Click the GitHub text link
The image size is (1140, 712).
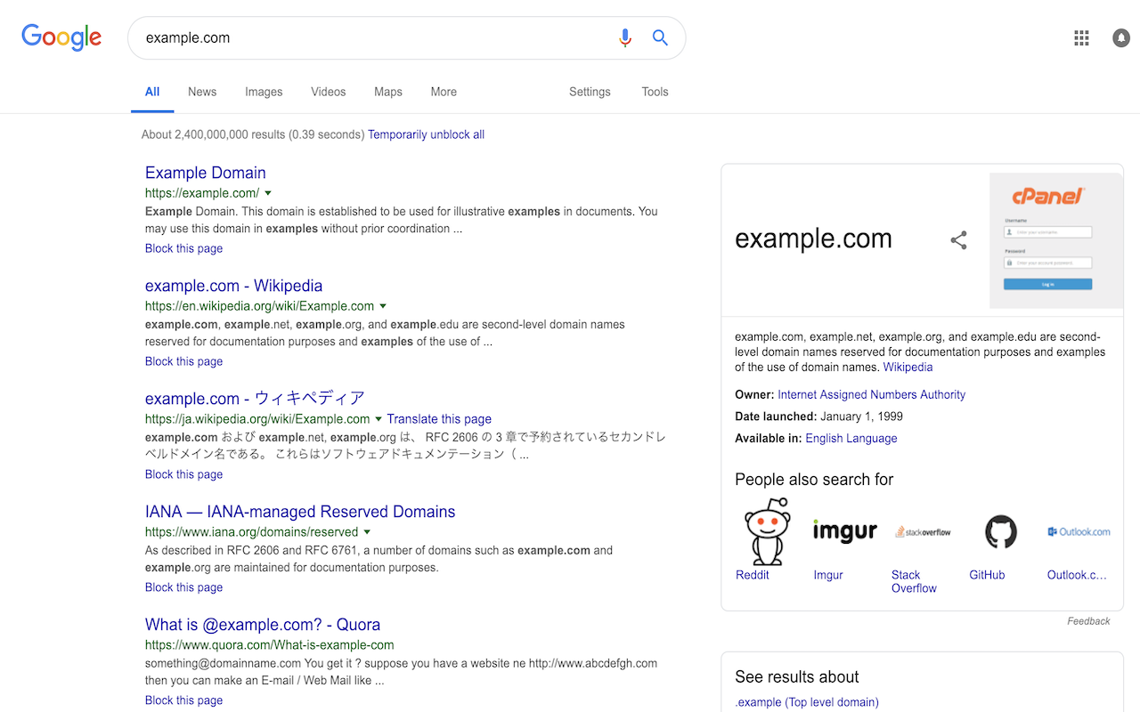click(x=987, y=575)
